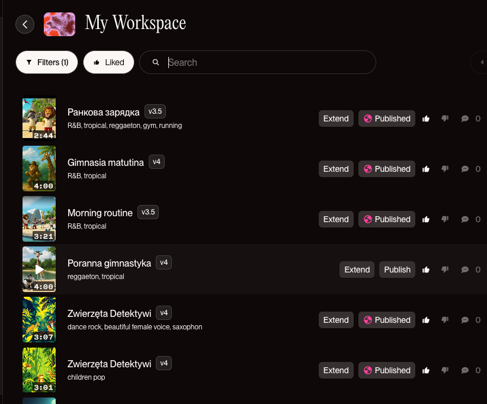Open comments for Poranna gimnastyka
Viewport: 487px width, 404px height.
point(465,270)
